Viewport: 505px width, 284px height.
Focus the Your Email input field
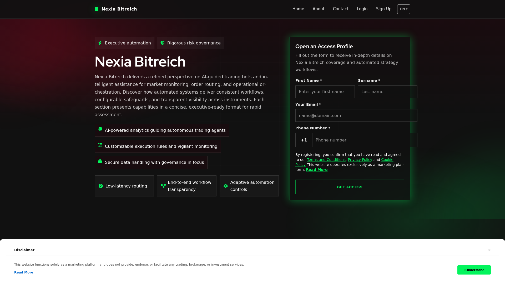click(x=356, y=115)
